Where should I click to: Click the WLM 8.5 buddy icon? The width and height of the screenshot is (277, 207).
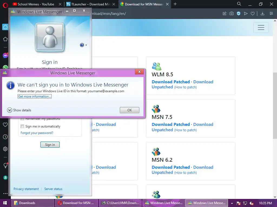(x=157, y=66)
